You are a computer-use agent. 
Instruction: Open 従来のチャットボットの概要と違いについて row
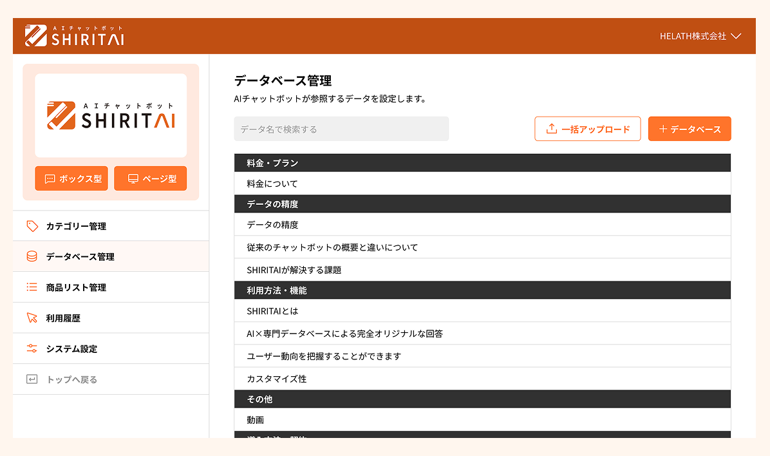point(482,247)
